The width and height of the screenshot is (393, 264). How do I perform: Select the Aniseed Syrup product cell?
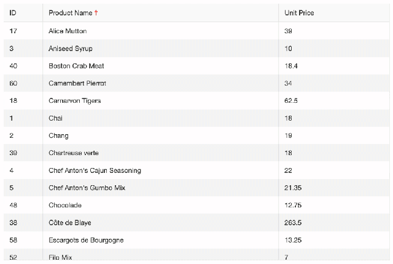(160, 49)
